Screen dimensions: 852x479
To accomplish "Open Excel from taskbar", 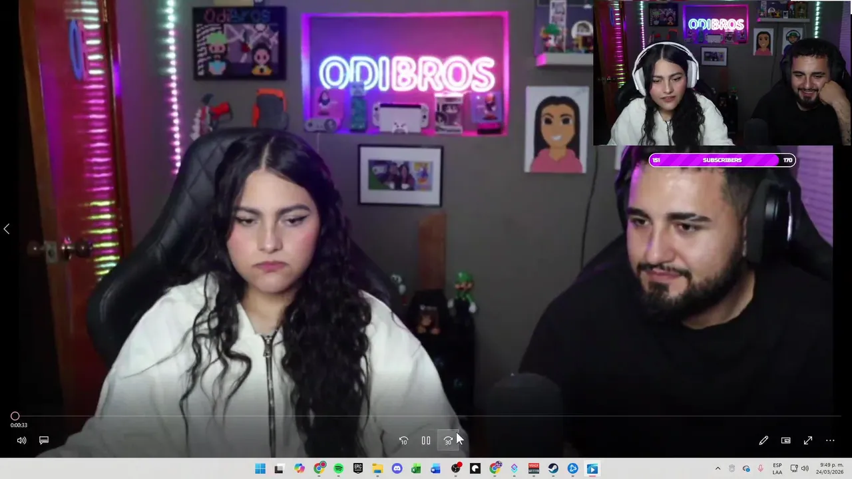I will [416, 469].
